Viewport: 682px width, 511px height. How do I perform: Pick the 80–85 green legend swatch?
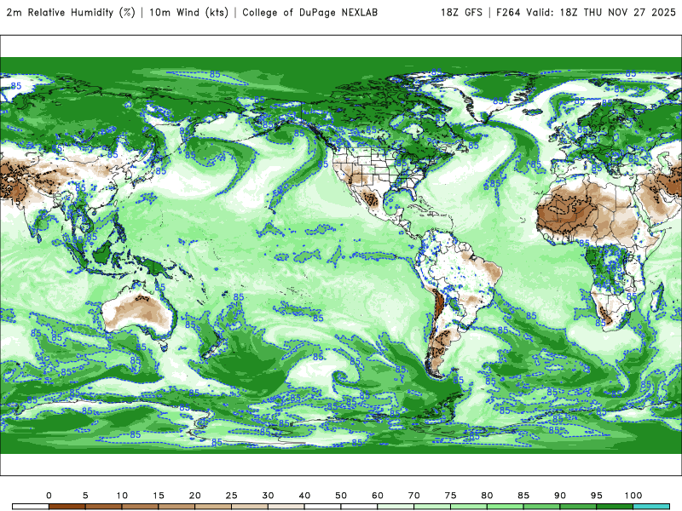(506, 507)
